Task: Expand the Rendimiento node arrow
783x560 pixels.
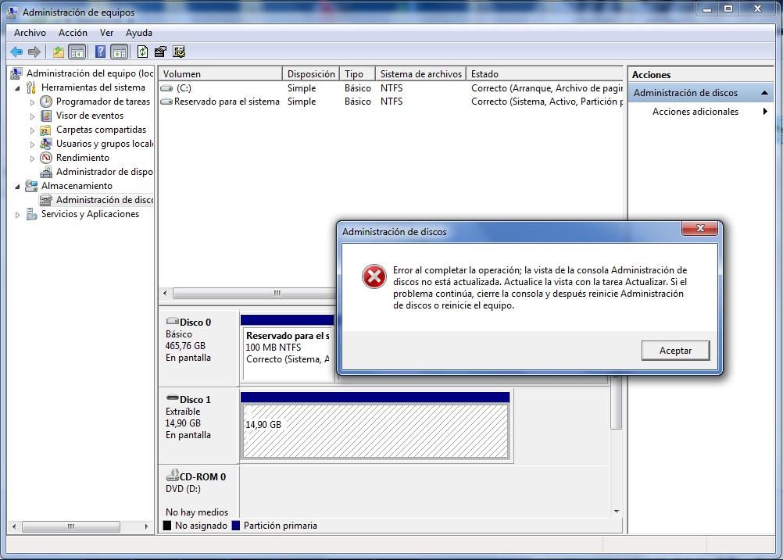Action: pos(33,159)
